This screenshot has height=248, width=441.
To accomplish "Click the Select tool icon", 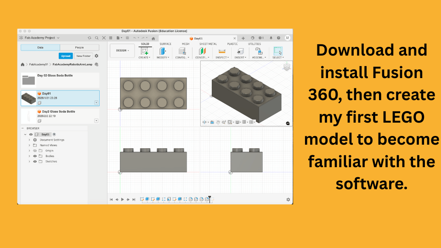I will coord(278,51).
